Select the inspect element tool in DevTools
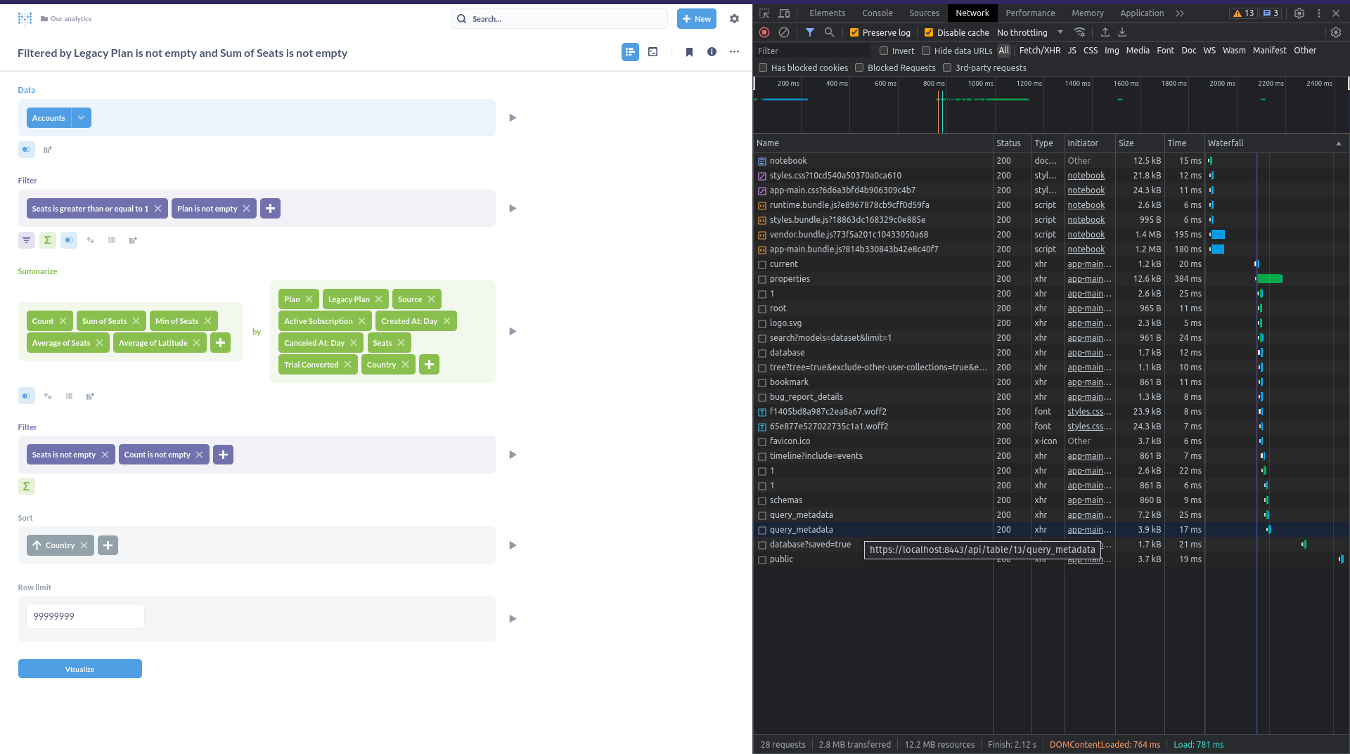The height and width of the screenshot is (754, 1350). point(764,13)
